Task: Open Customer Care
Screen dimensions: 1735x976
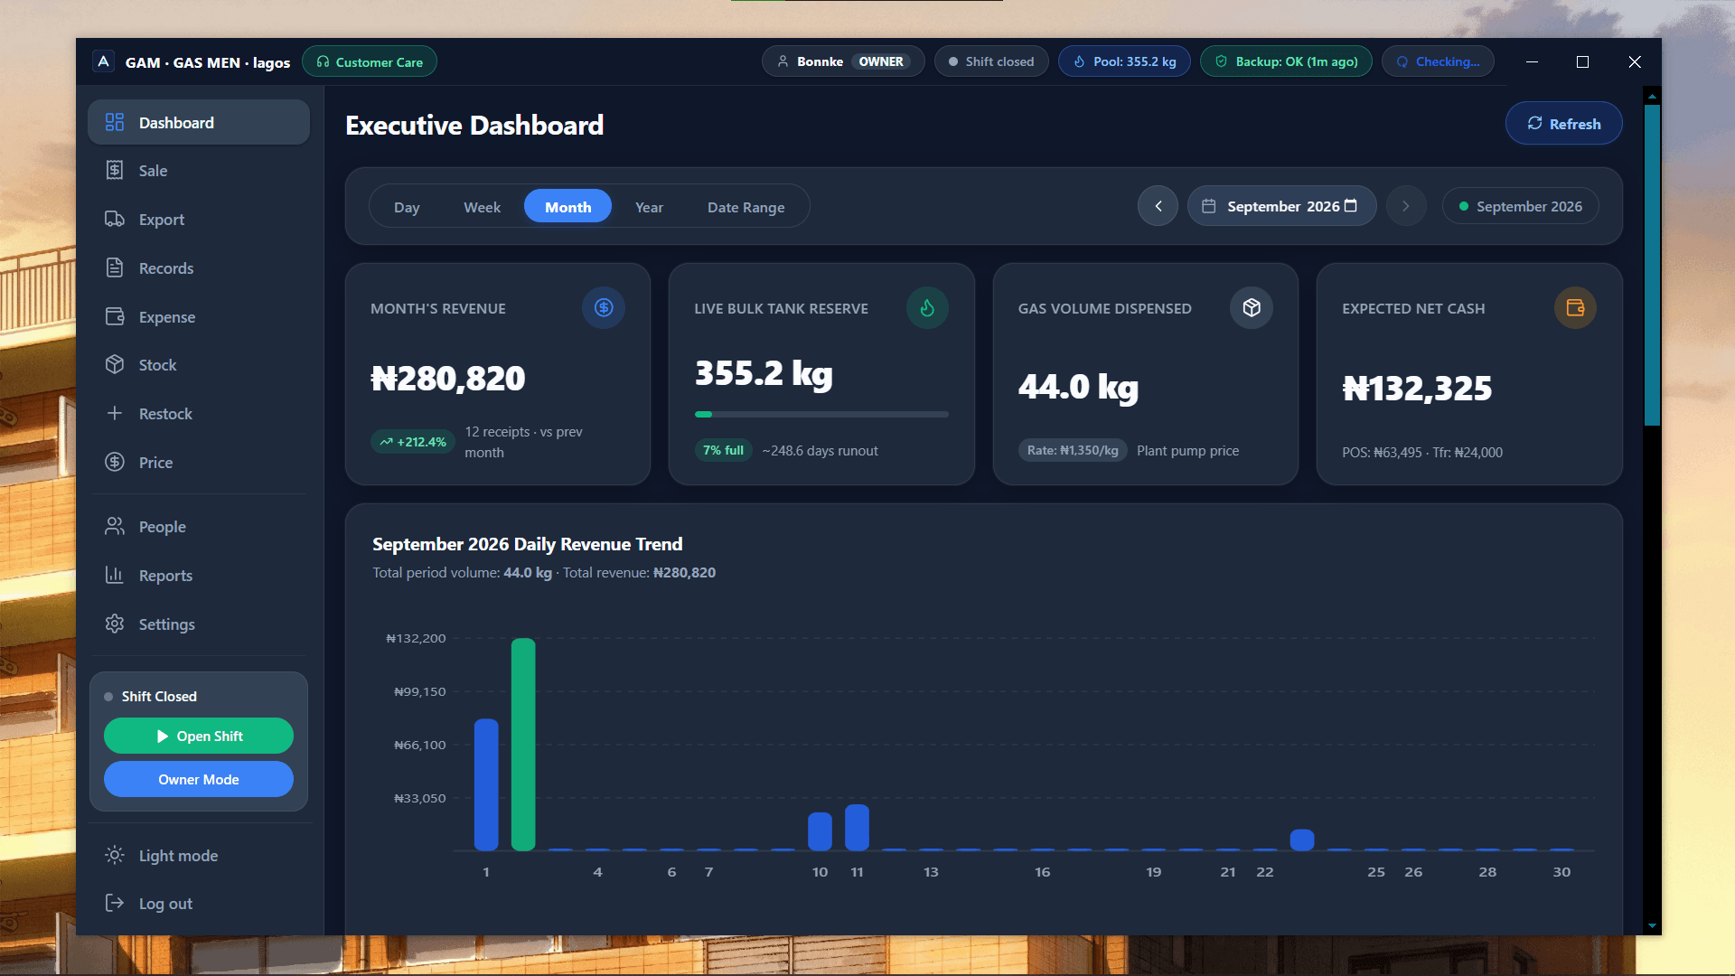Action: pos(370,61)
